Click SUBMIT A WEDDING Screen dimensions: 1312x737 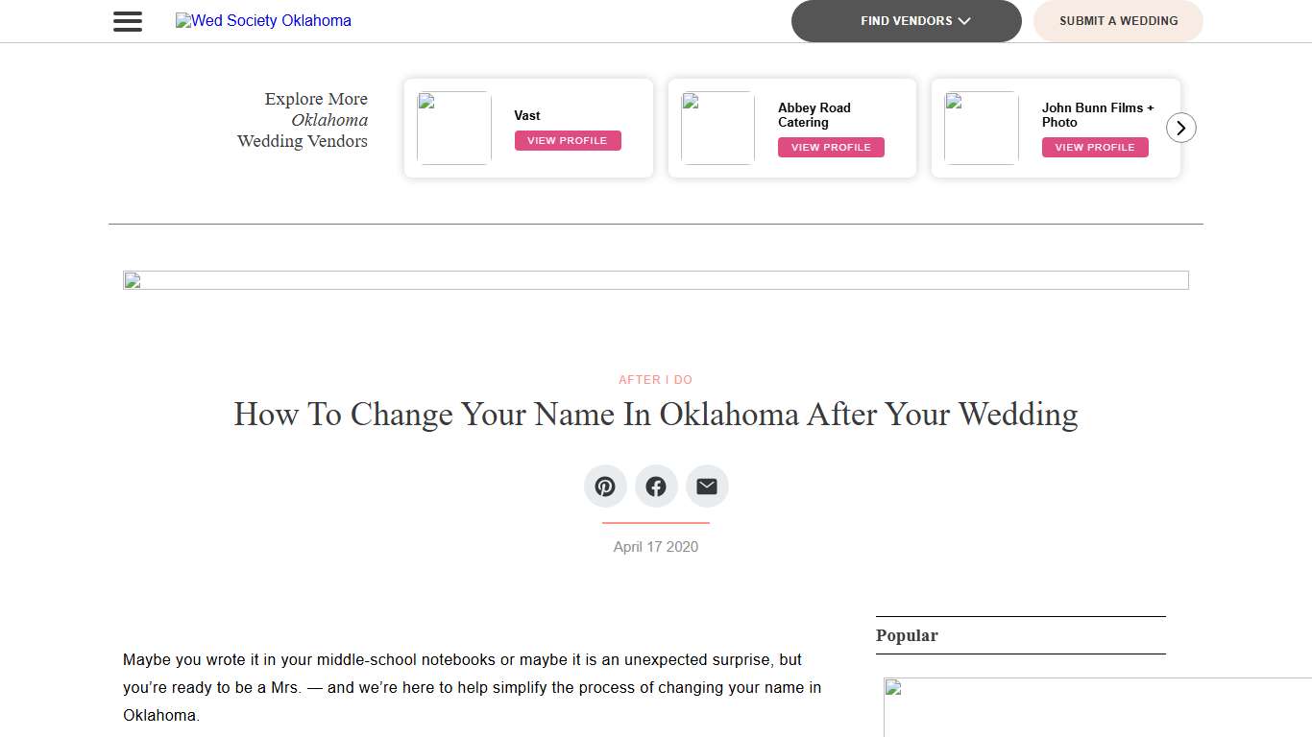click(x=1117, y=20)
